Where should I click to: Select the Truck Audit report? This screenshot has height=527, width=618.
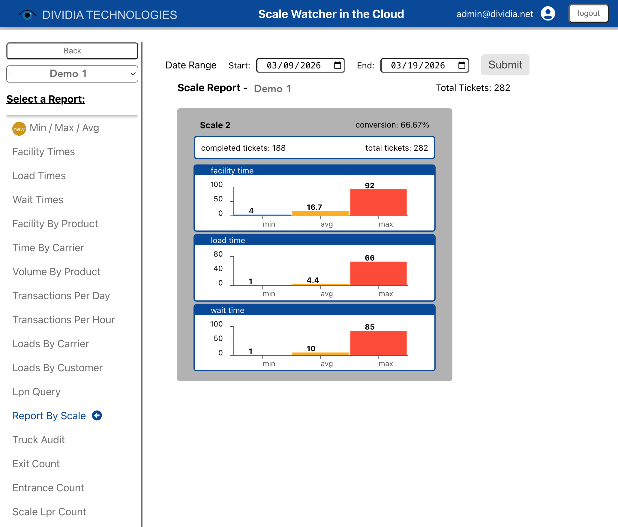39,440
